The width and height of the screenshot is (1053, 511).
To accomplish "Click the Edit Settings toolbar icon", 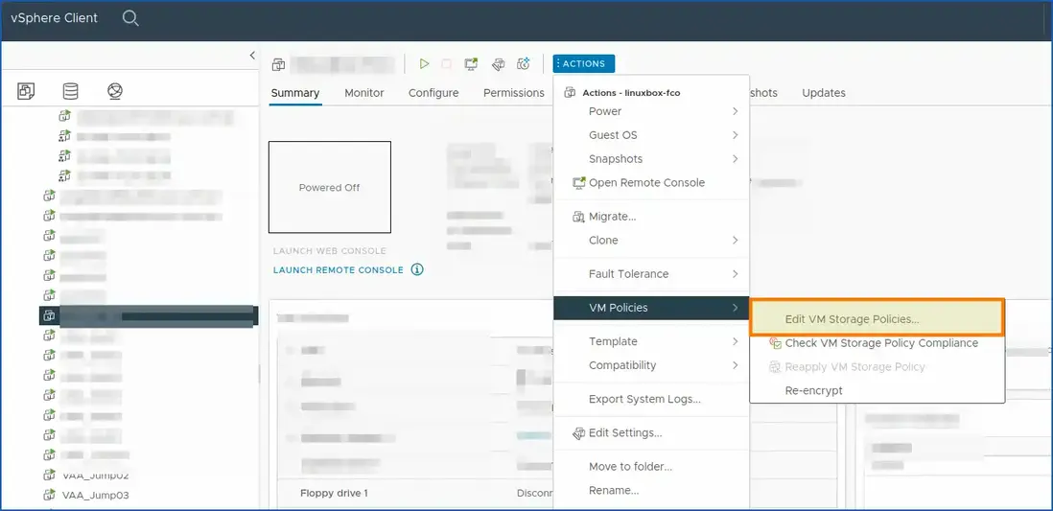I will tap(498, 64).
